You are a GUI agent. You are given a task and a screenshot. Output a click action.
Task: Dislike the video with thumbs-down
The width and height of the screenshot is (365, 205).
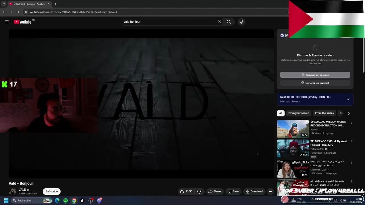tap(199, 191)
